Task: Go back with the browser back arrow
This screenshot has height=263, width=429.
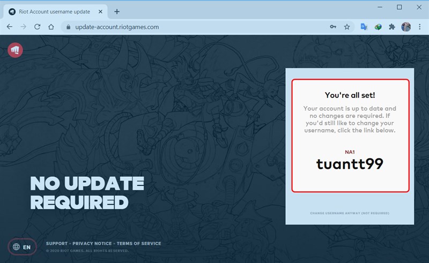Action: (10, 27)
